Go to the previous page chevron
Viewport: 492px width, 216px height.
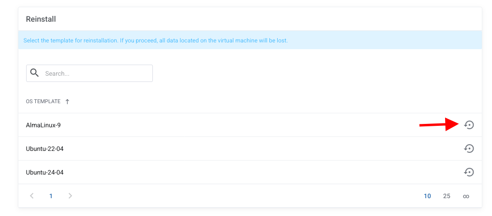32,196
